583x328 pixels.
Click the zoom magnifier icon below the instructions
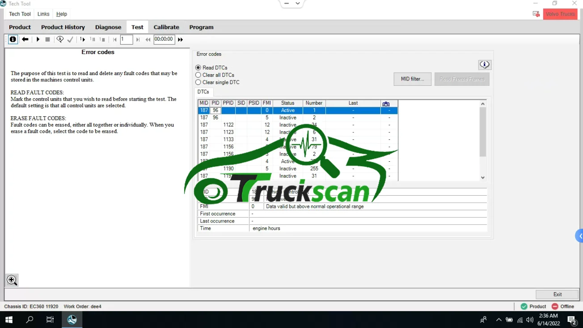(12, 280)
